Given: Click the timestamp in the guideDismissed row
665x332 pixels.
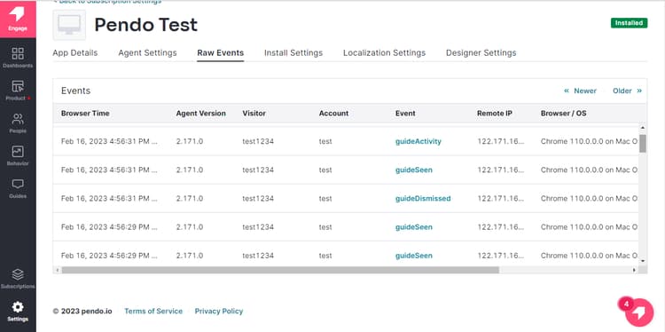Looking at the screenshot, I should pyautogui.click(x=109, y=198).
